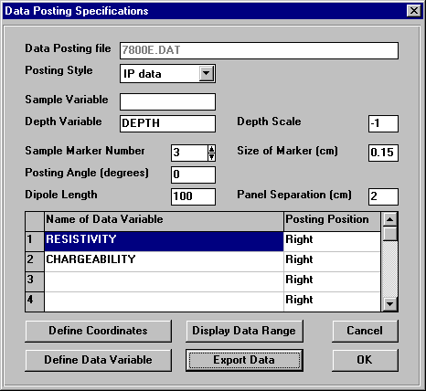
Task: Open the Posting Style dropdown arrow
Action: (x=207, y=73)
